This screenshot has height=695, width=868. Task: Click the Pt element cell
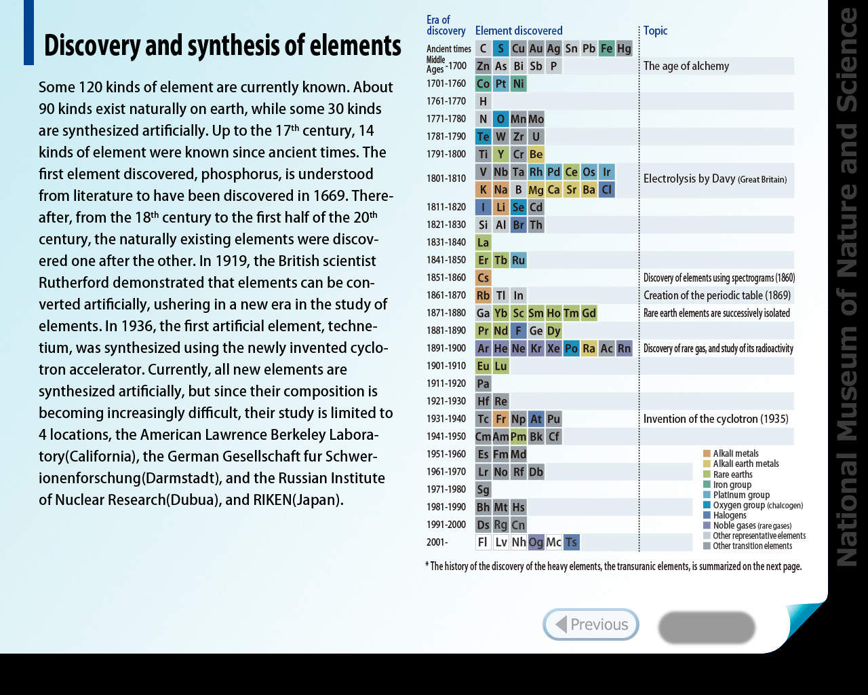[500, 83]
